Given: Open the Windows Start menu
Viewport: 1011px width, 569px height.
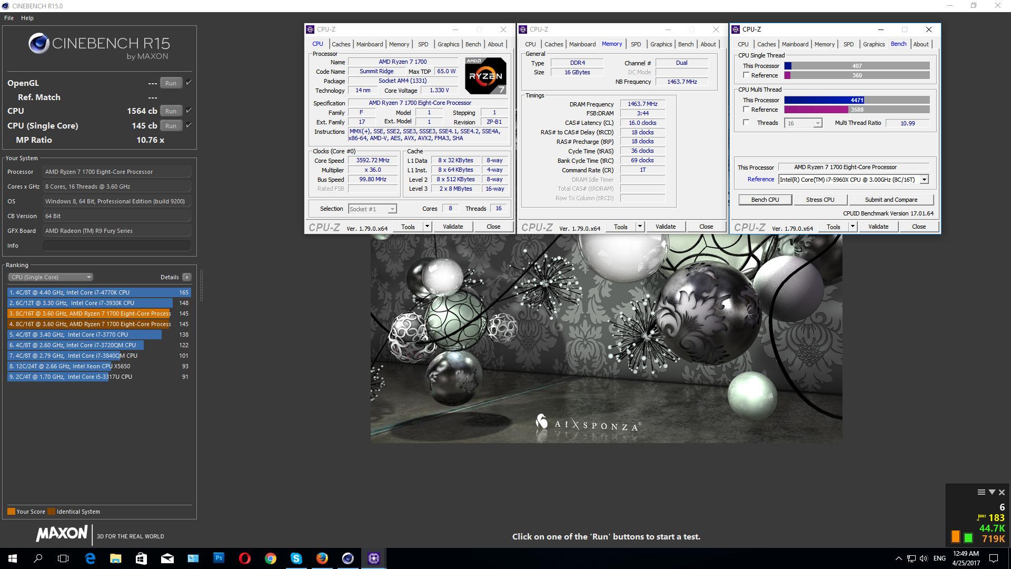Looking at the screenshot, I should pos(13,558).
